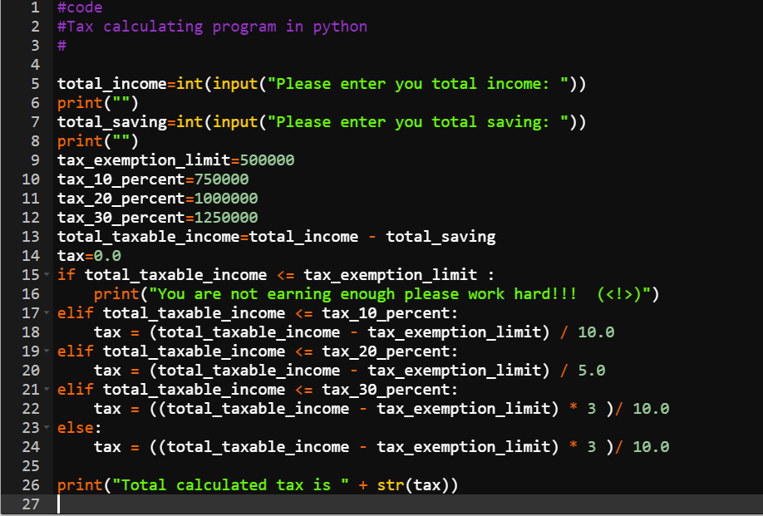This screenshot has width=763, height=516.
Task: Collapse the elif block at line 21
Action: pos(47,389)
